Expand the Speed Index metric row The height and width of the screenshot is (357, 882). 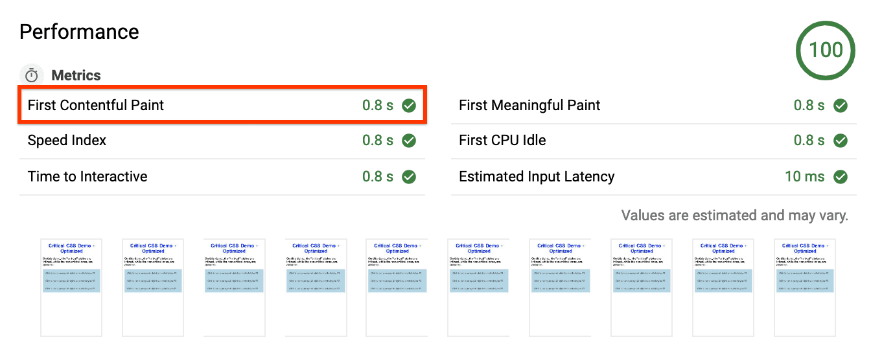point(67,141)
